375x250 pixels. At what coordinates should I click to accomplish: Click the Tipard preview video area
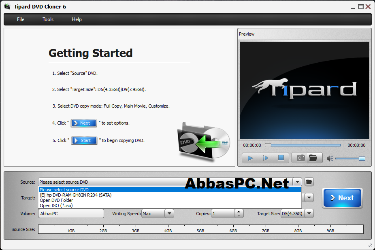click(305, 90)
